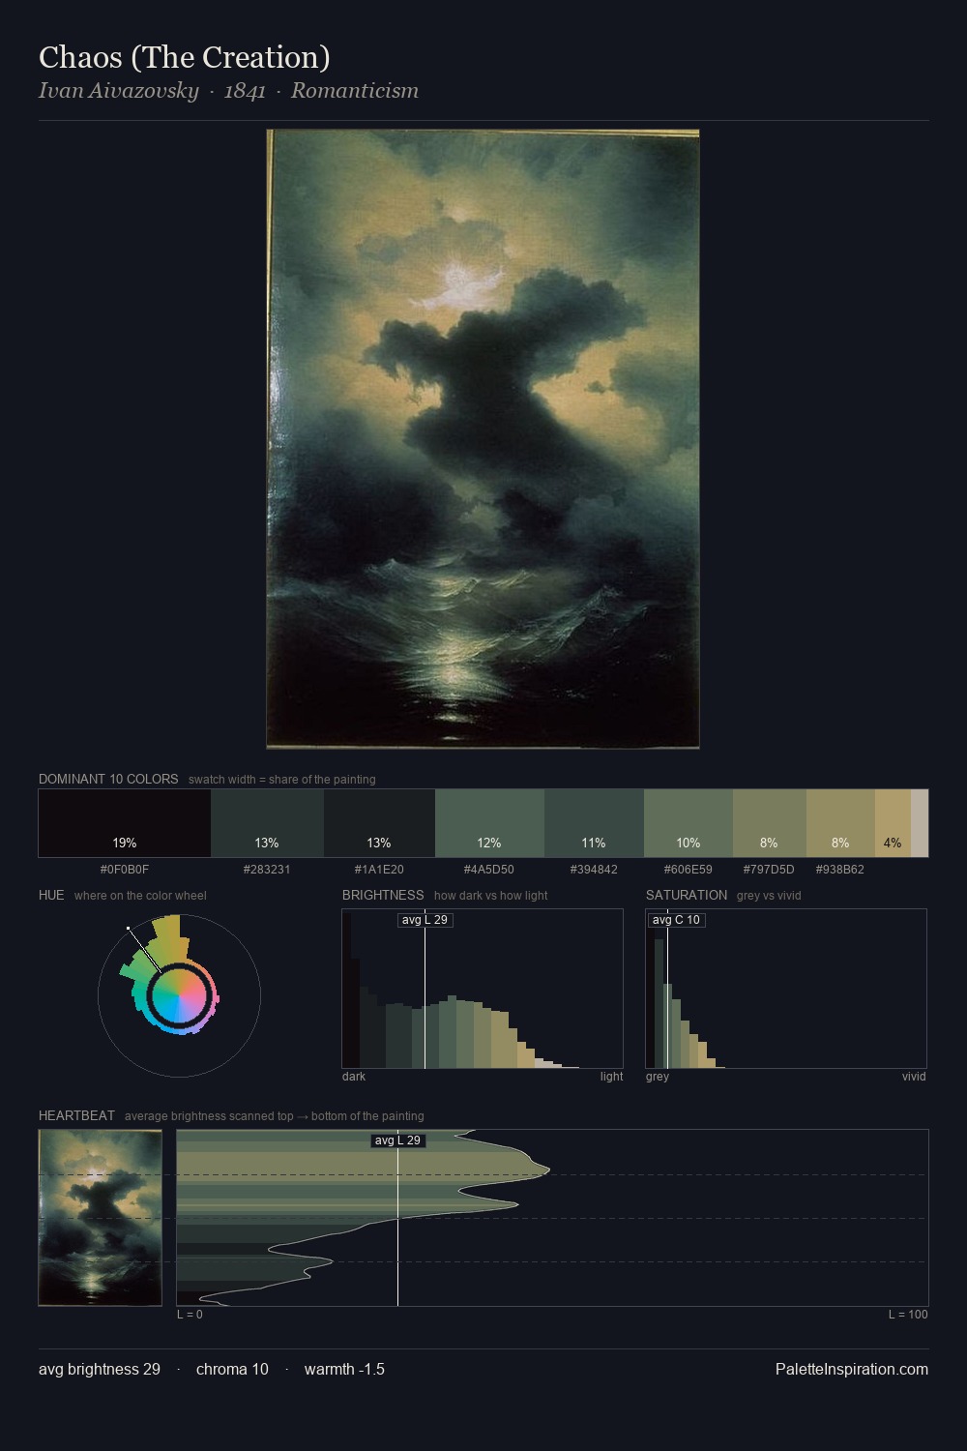Select the #394842 swatch showing 11%
967x1451 pixels.
594,823
